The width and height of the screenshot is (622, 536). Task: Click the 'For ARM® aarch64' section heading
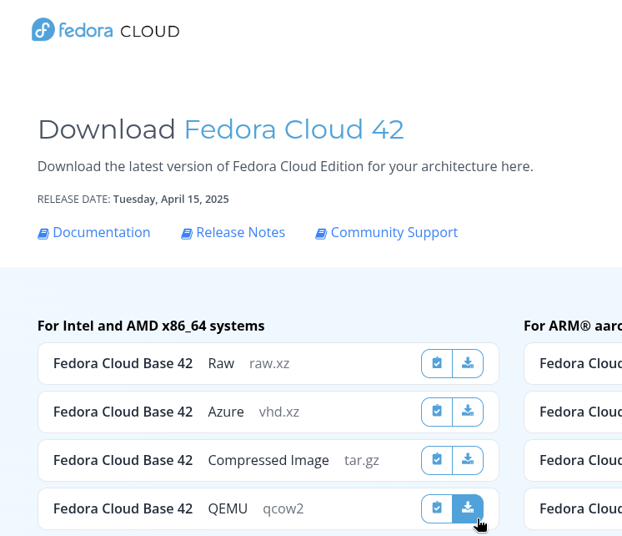click(573, 326)
